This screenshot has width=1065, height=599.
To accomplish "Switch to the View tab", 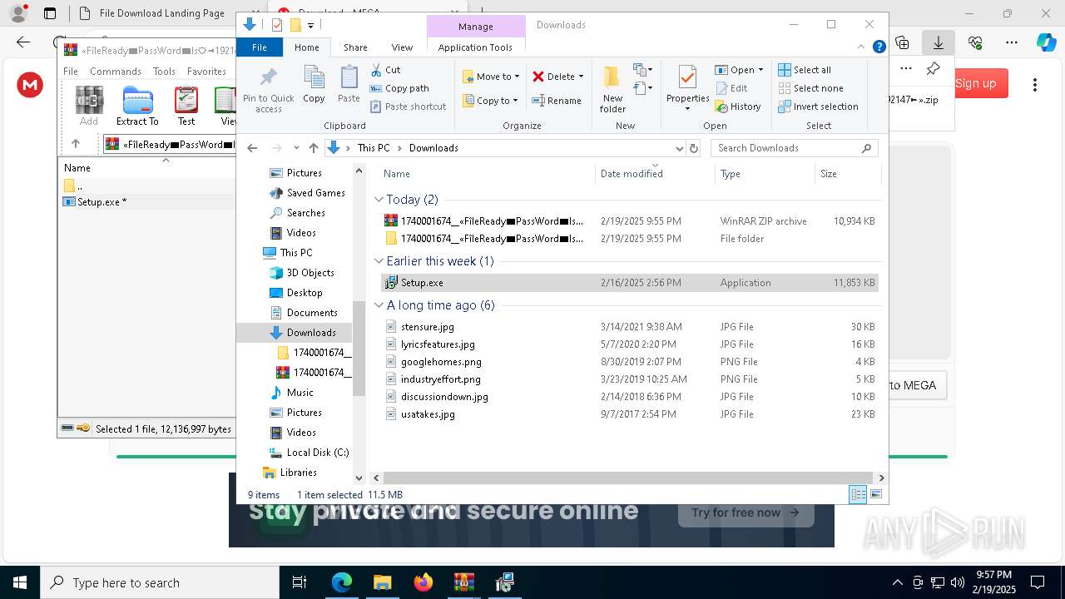I will click(x=402, y=47).
